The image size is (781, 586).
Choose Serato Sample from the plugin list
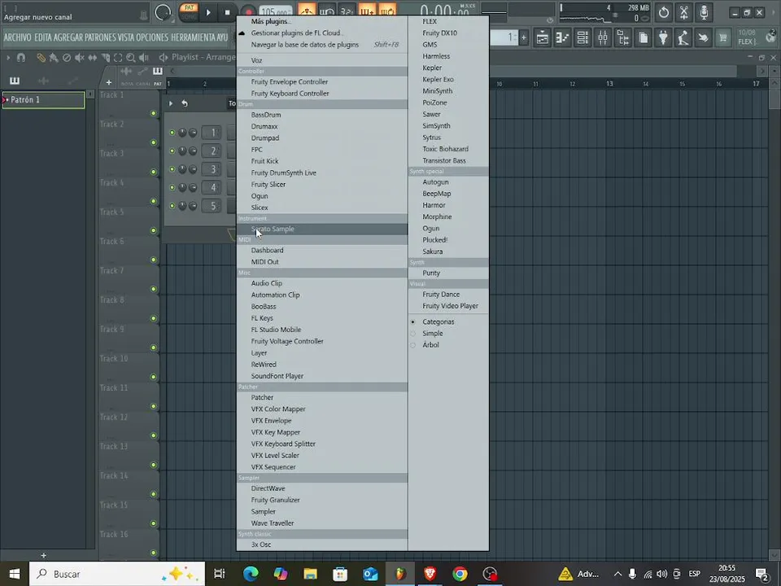click(x=322, y=230)
